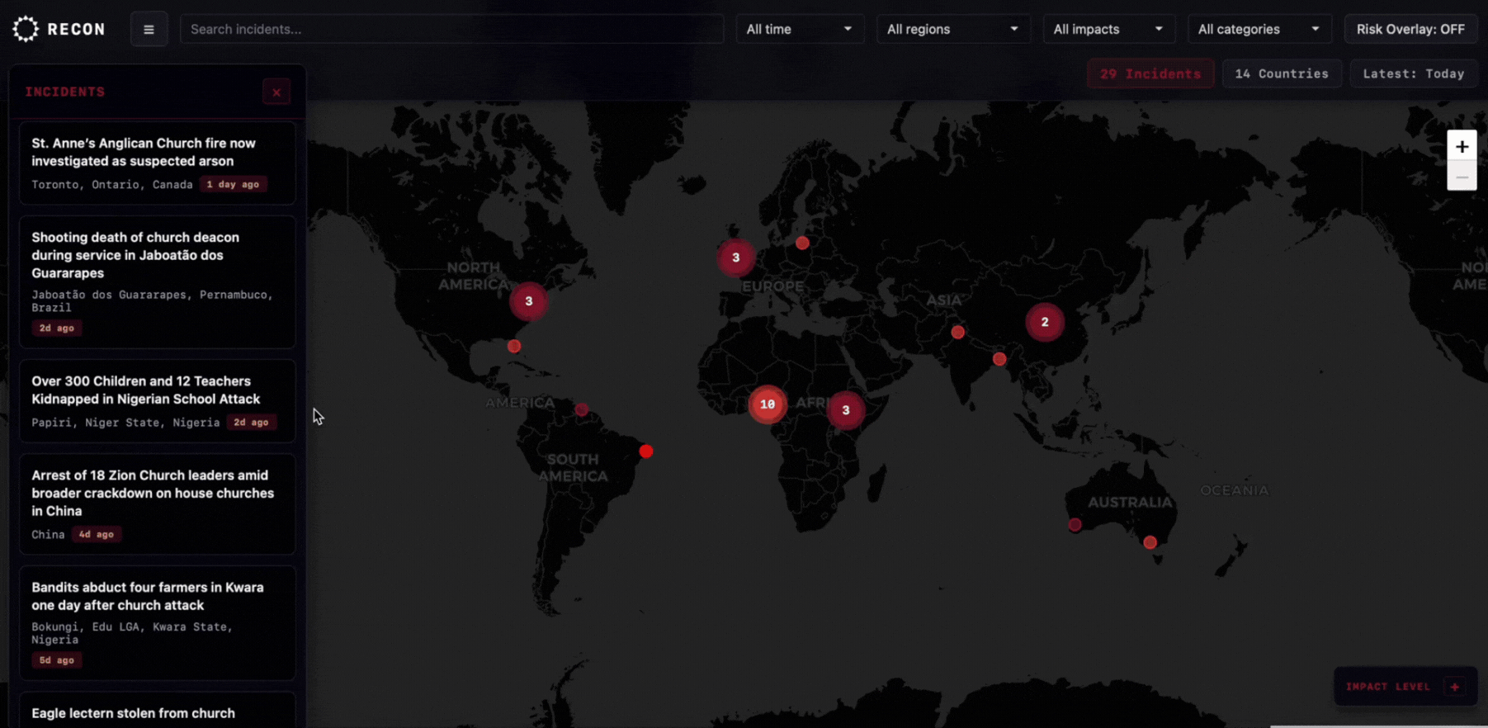Screen dimensions: 1488x728
Task: Click the '5d ago' time badge
Action: (x=57, y=660)
